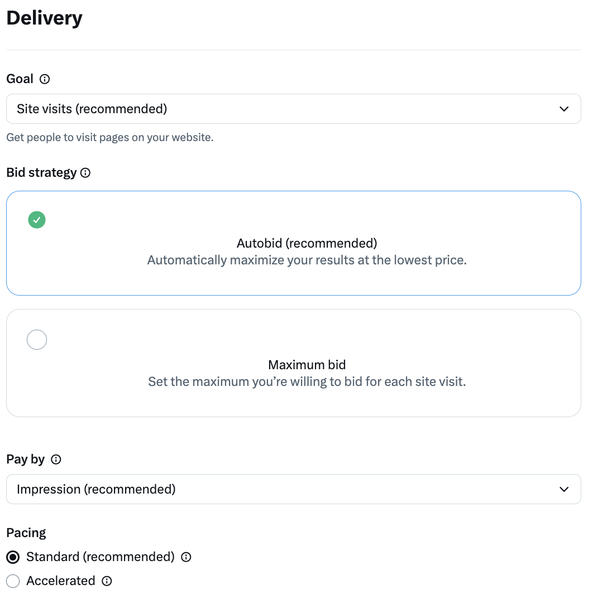Screen dimensions: 593x599
Task: Click the chevron arrow in the Pay by field
Action: point(564,490)
